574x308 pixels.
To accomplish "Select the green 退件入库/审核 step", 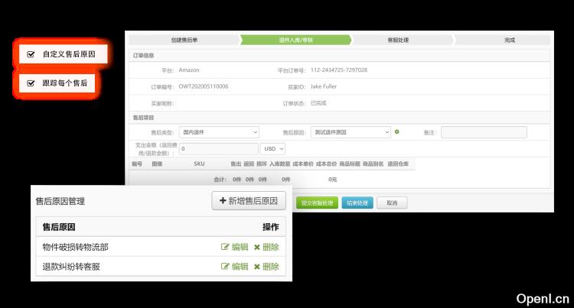I will pyautogui.click(x=295, y=40).
